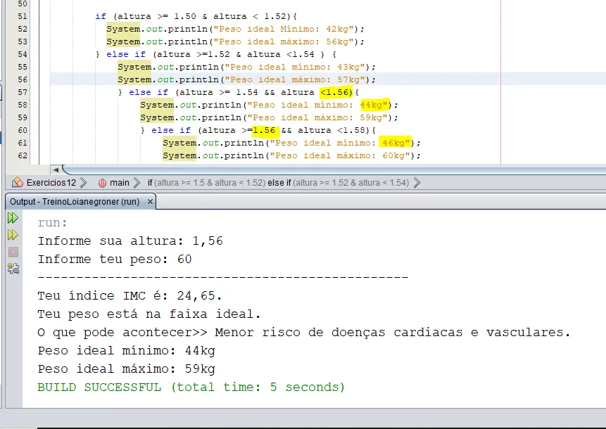This screenshot has height=429, width=606.
Task: Select main in the breadcrumb bar
Action: [x=120, y=183]
